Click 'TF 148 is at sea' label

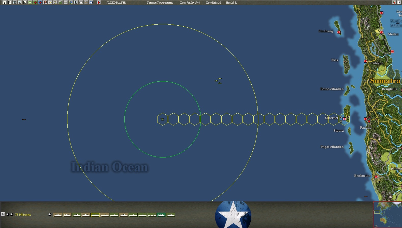pyautogui.click(x=23, y=215)
